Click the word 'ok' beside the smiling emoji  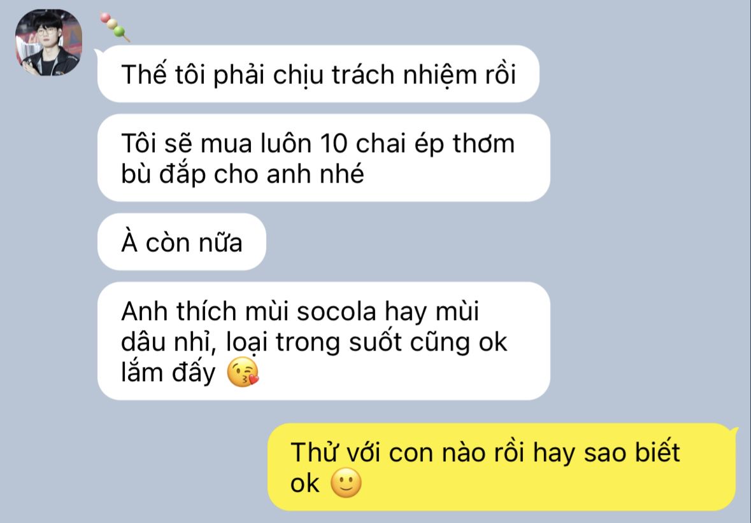[x=304, y=484]
